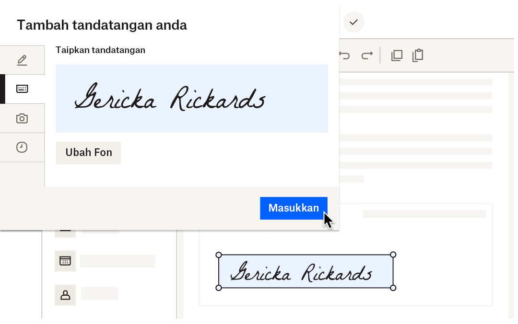Viewport: 518px width, 324px height.
Task: Click the top-right resize handle of the signature
Action: [393, 254]
